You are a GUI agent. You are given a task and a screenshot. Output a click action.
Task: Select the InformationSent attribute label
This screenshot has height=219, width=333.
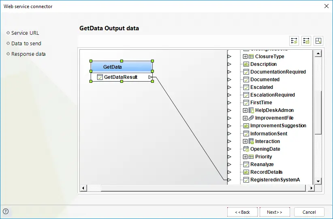269,134
